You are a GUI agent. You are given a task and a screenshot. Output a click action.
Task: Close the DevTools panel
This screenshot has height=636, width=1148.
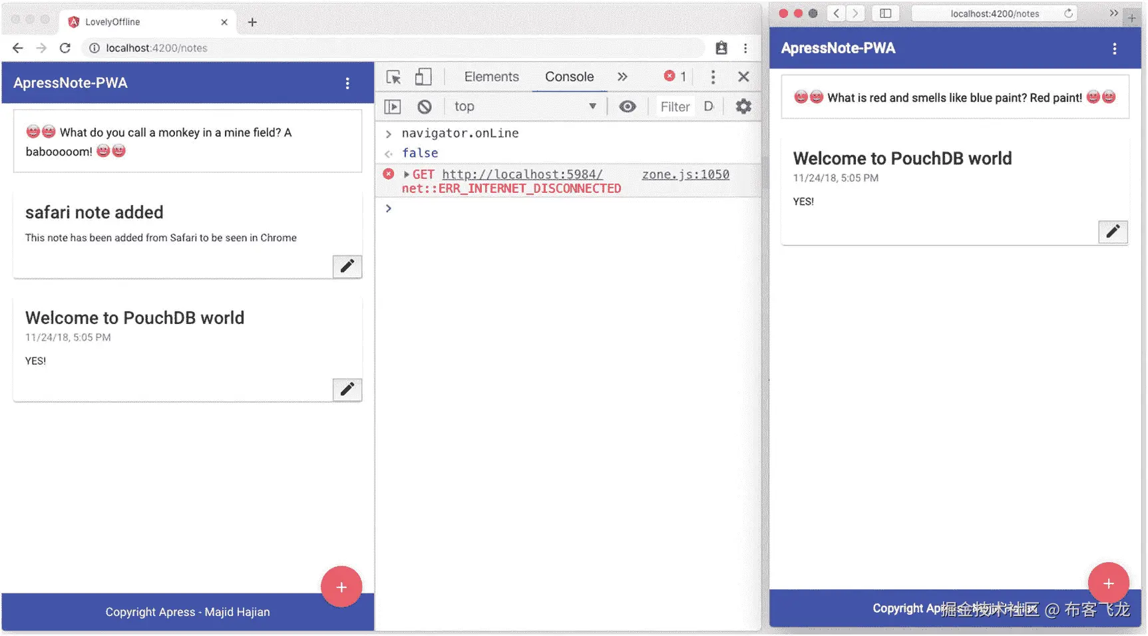pos(744,77)
